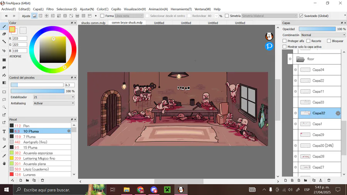The width and height of the screenshot is (347, 195).
Task: Click the transparent color swatch
Action: tap(23, 30)
